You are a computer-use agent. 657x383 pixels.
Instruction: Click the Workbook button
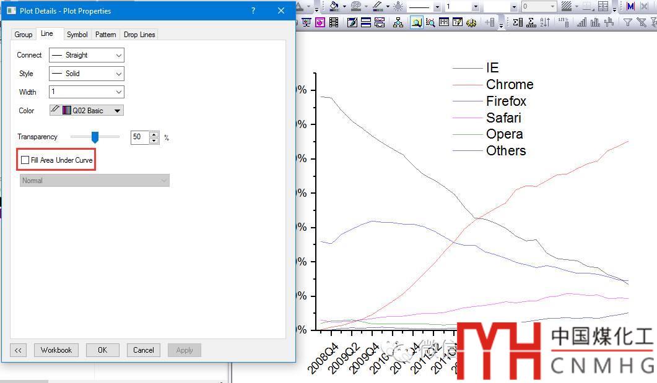click(56, 350)
